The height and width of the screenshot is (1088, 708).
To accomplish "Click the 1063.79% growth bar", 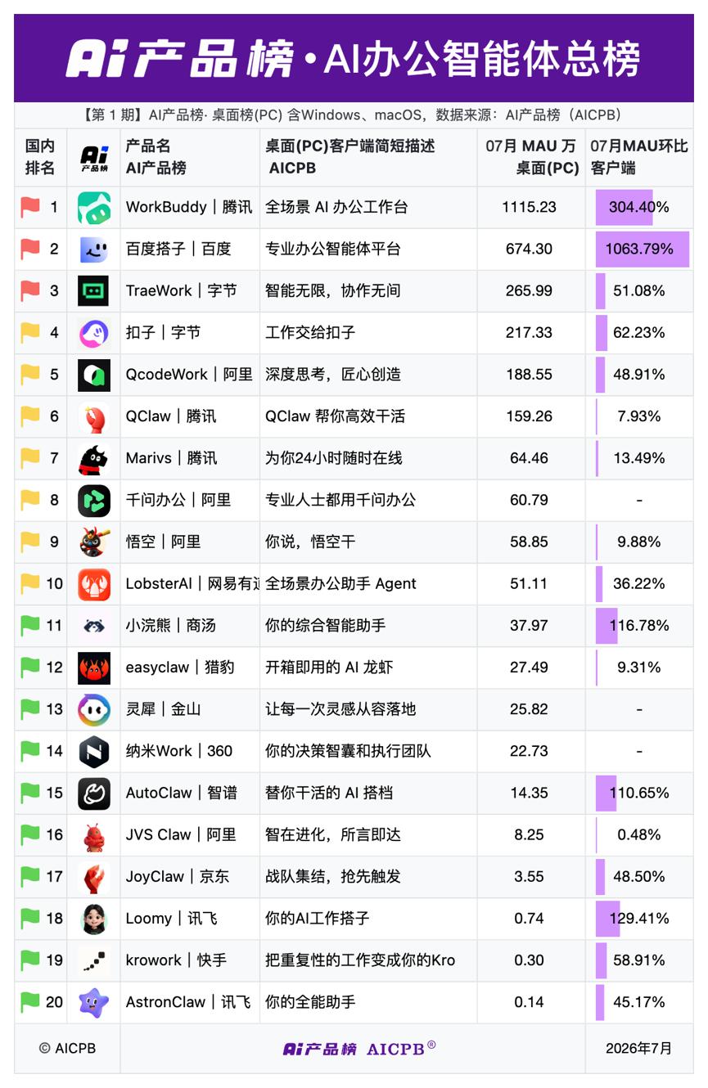I will click(x=643, y=249).
